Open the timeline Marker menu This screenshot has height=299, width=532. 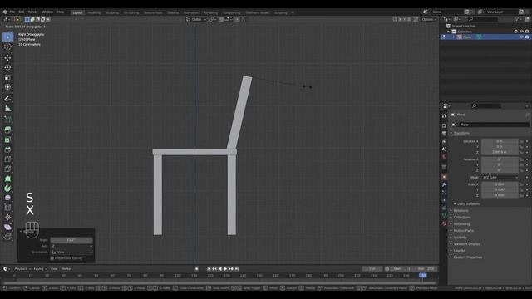click(x=66, y=269)
